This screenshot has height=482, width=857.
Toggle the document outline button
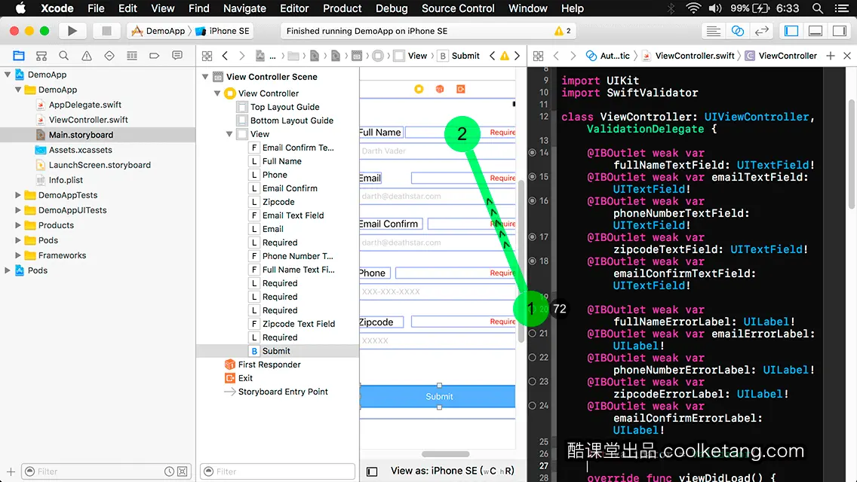click(372, 471)
